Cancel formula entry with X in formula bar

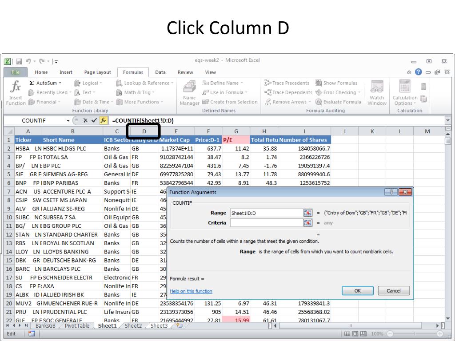click(x=85, y=120)
